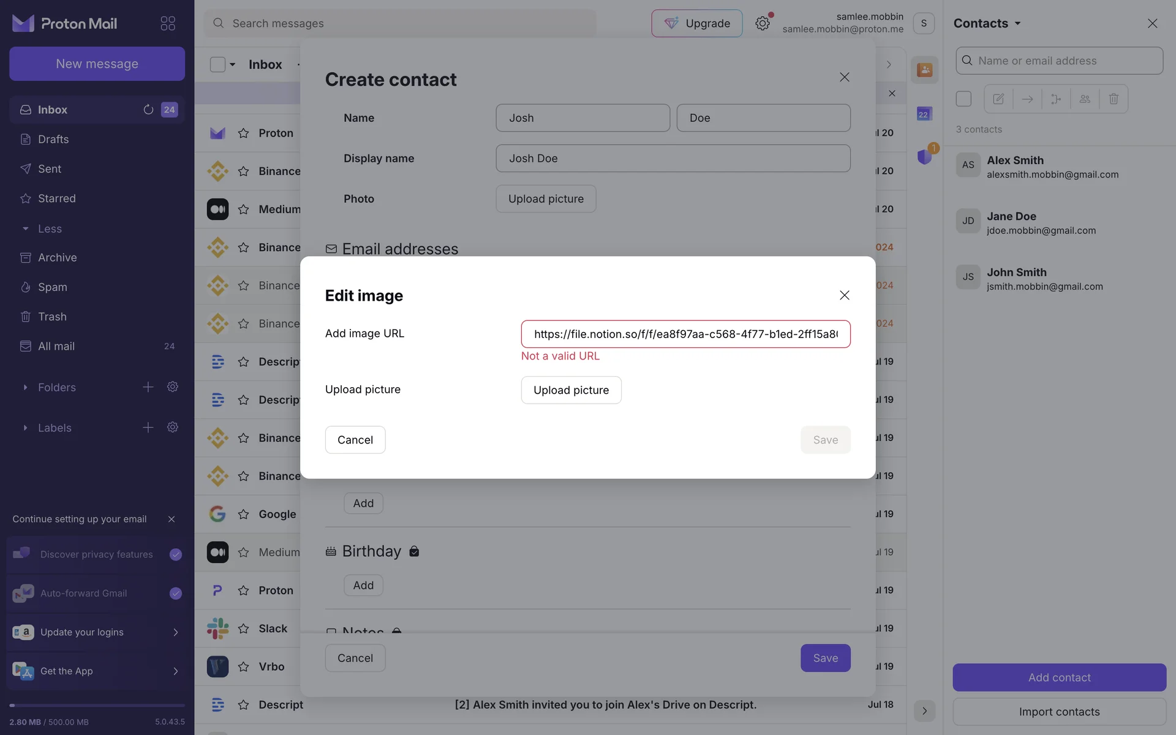Check the inbox select-all checkbox
The width and height of the screenshot is (1176, 735).
(217, 64)
